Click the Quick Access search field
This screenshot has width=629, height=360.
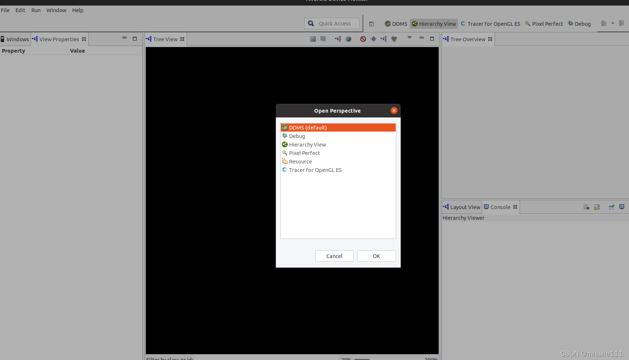pos(331,23)
